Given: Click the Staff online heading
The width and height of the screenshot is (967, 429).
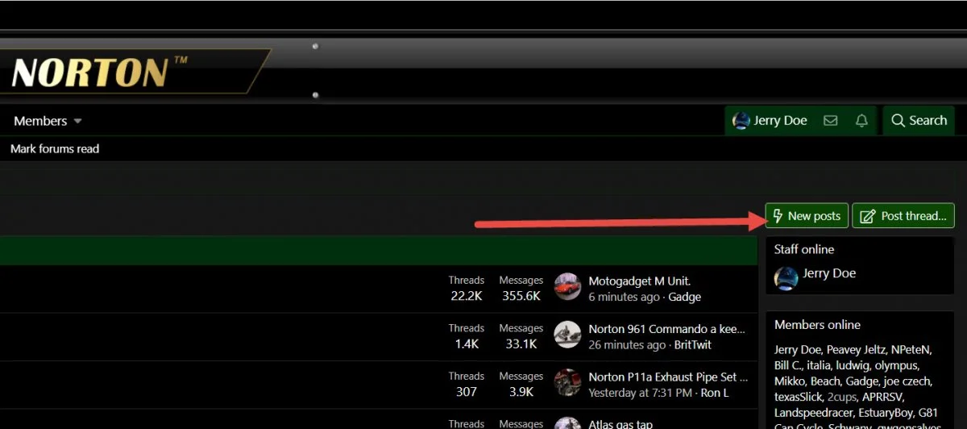Looking at the screenshot, I should [x=804, y=249].
